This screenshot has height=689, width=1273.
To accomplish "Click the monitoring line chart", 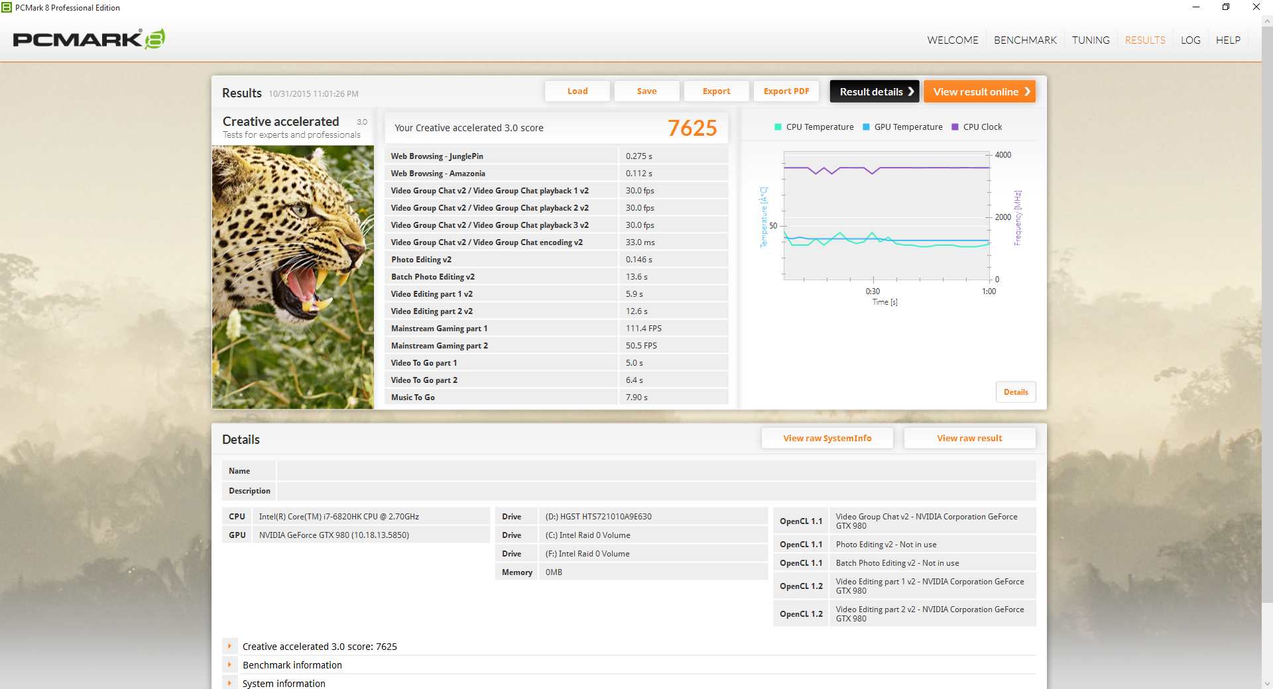I will click(x=886, y=215).
